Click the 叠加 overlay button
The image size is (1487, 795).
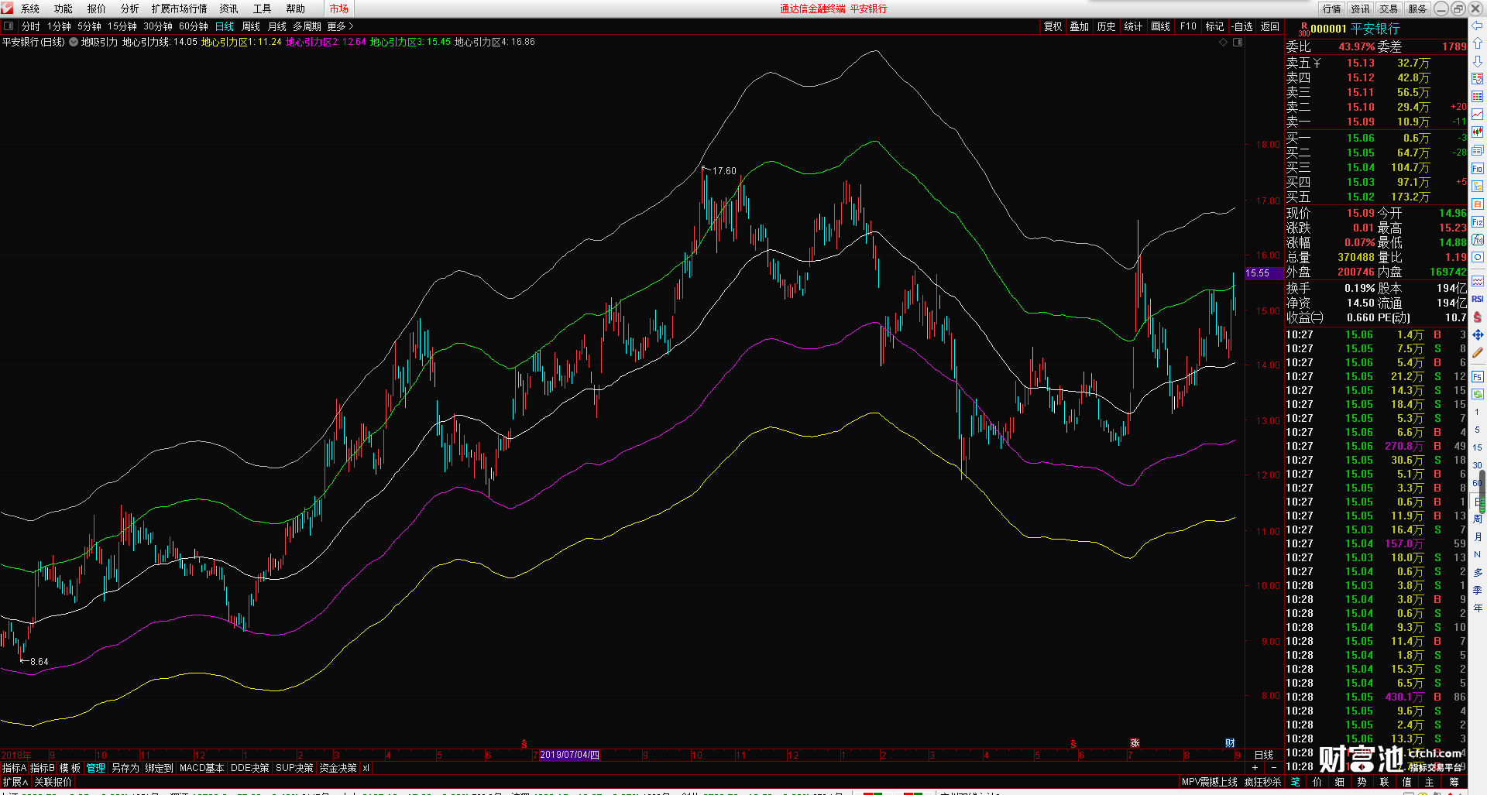1080,26
